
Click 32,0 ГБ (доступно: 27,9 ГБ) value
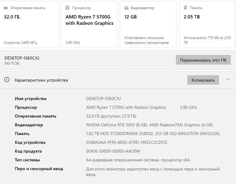point(111,116)
